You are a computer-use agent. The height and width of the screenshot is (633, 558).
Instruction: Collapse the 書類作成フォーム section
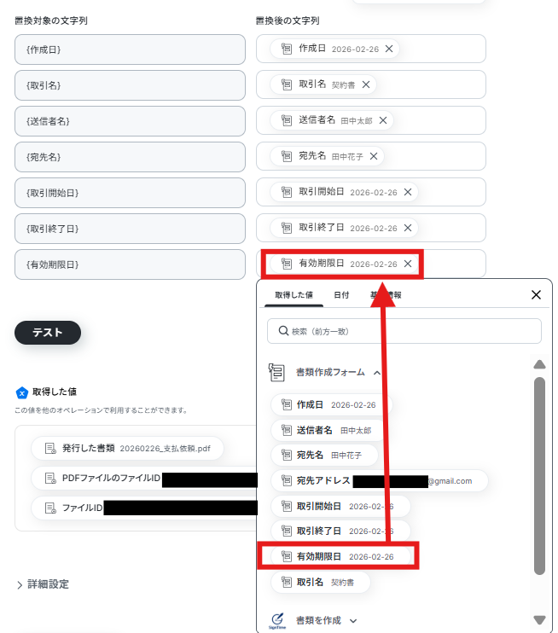tap(377, 373)
